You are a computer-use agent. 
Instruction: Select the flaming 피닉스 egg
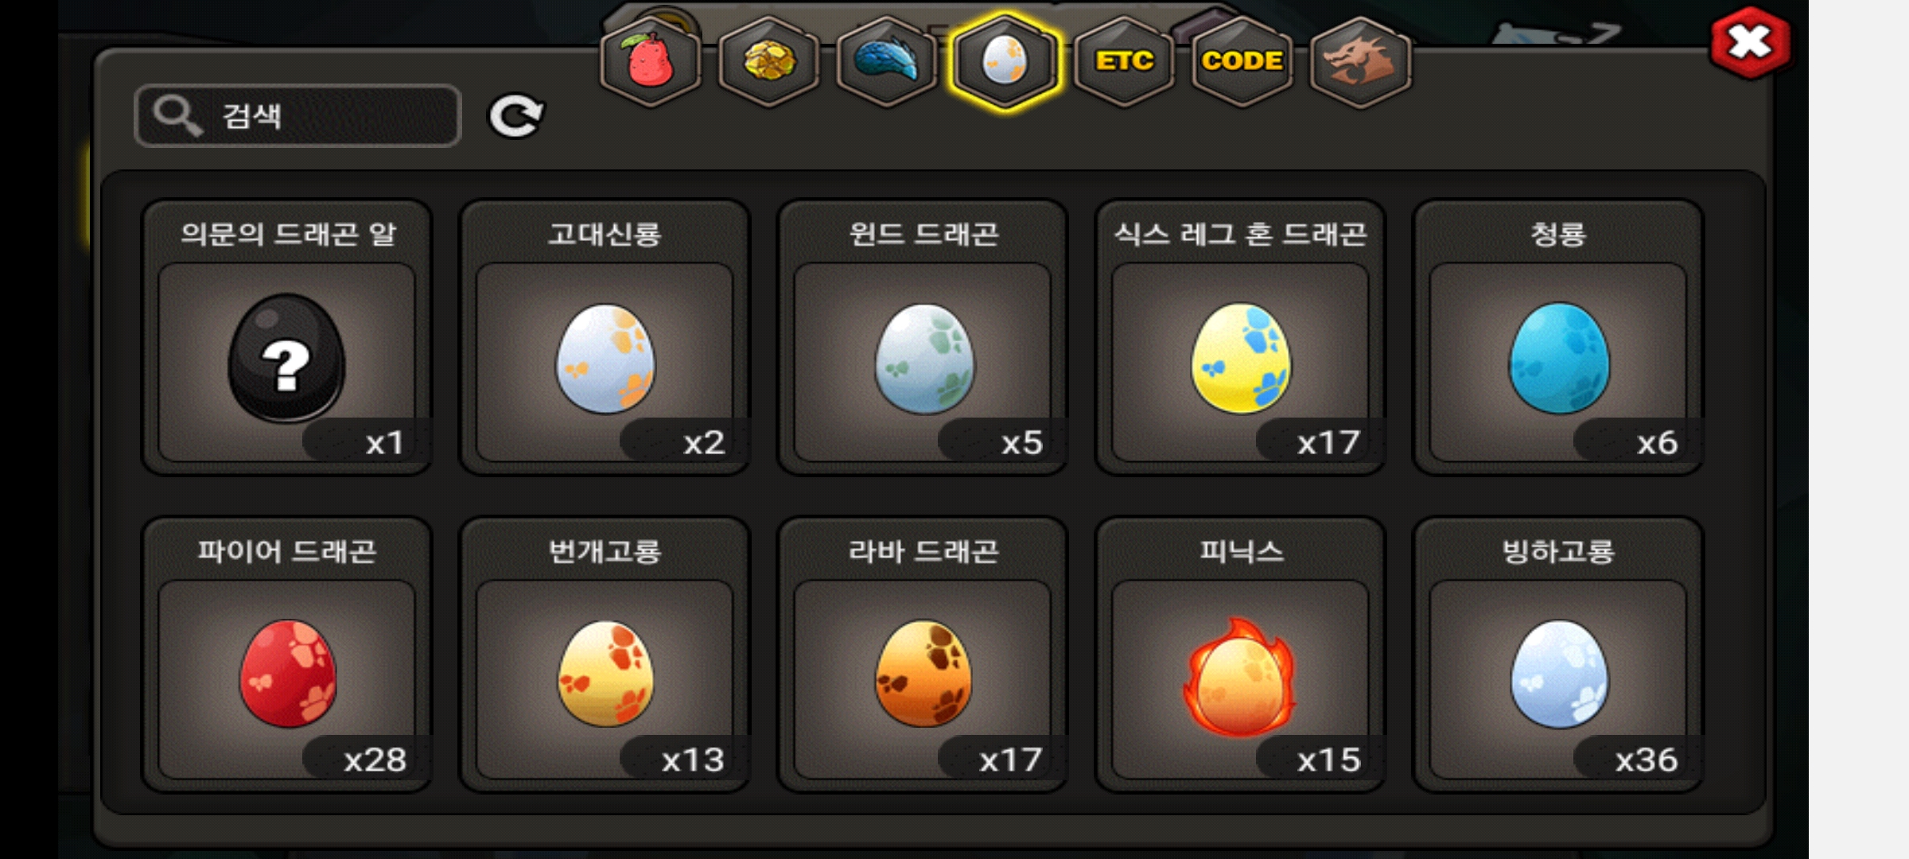(1241, 655)
